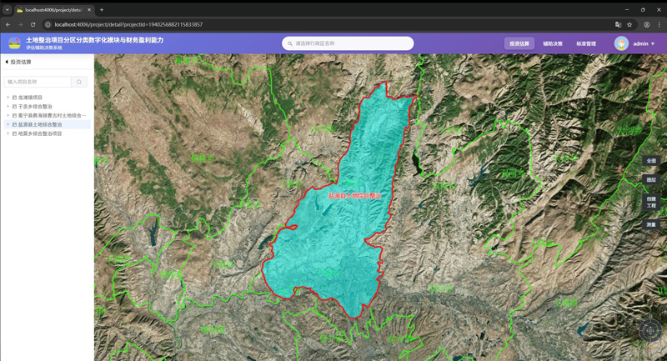Focus the 输入项目名称 project name input
Image resolution: width=667 pixels, height=361 pixels.
click(38, 82)
